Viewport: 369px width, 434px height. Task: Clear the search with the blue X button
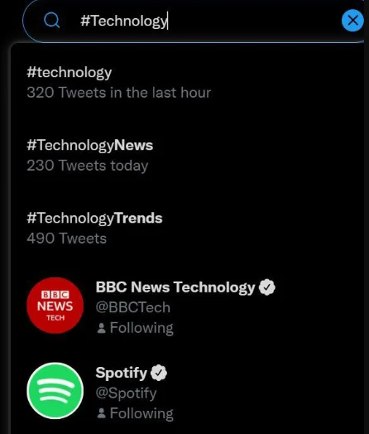point(352,20)
